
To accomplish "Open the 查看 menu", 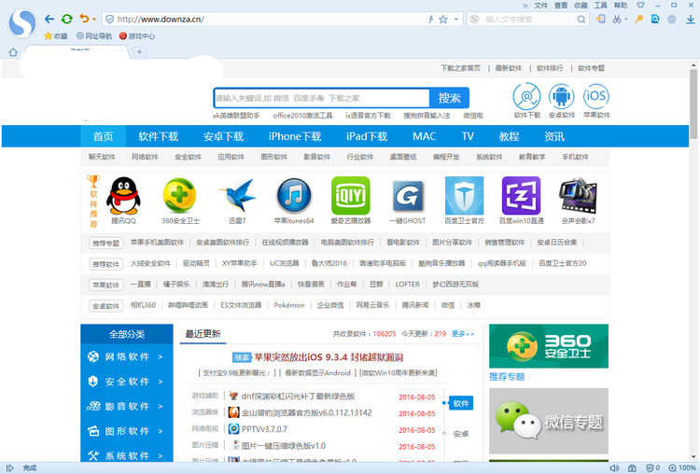I will tap(561, 6).
